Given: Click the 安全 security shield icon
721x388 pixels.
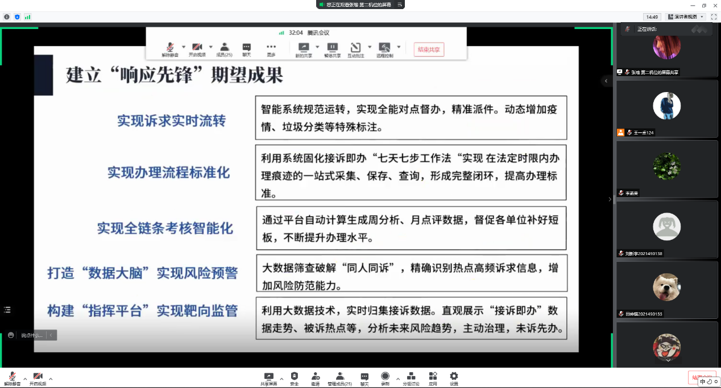Looking at the screenshot, I should [x=294, y=378].
